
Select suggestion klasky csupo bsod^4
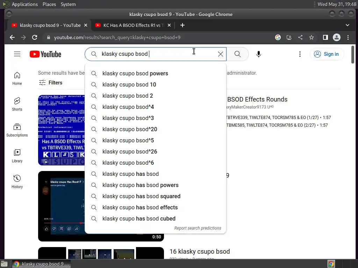coord(156,107)
